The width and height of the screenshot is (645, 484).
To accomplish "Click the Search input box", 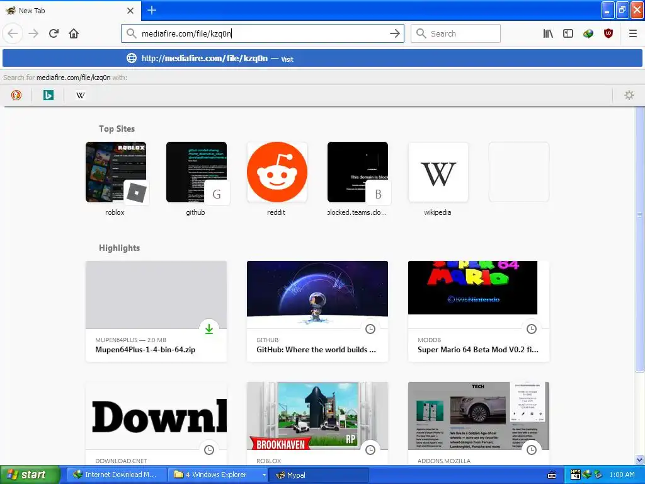I will [x=456, y=33].
